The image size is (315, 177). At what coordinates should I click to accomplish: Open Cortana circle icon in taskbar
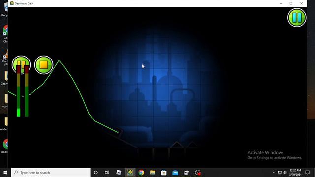[96, 173]
